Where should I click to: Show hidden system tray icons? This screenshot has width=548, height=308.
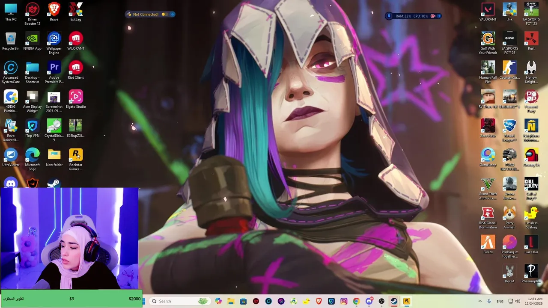(479, 301)
